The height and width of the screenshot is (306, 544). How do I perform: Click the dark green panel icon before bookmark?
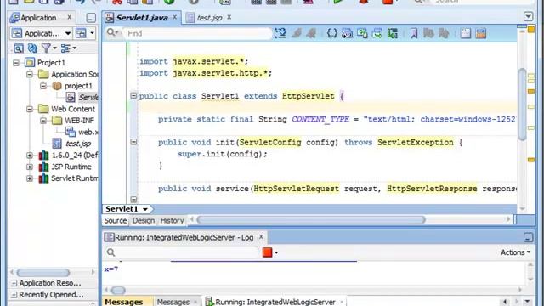[x=393, y=33]
